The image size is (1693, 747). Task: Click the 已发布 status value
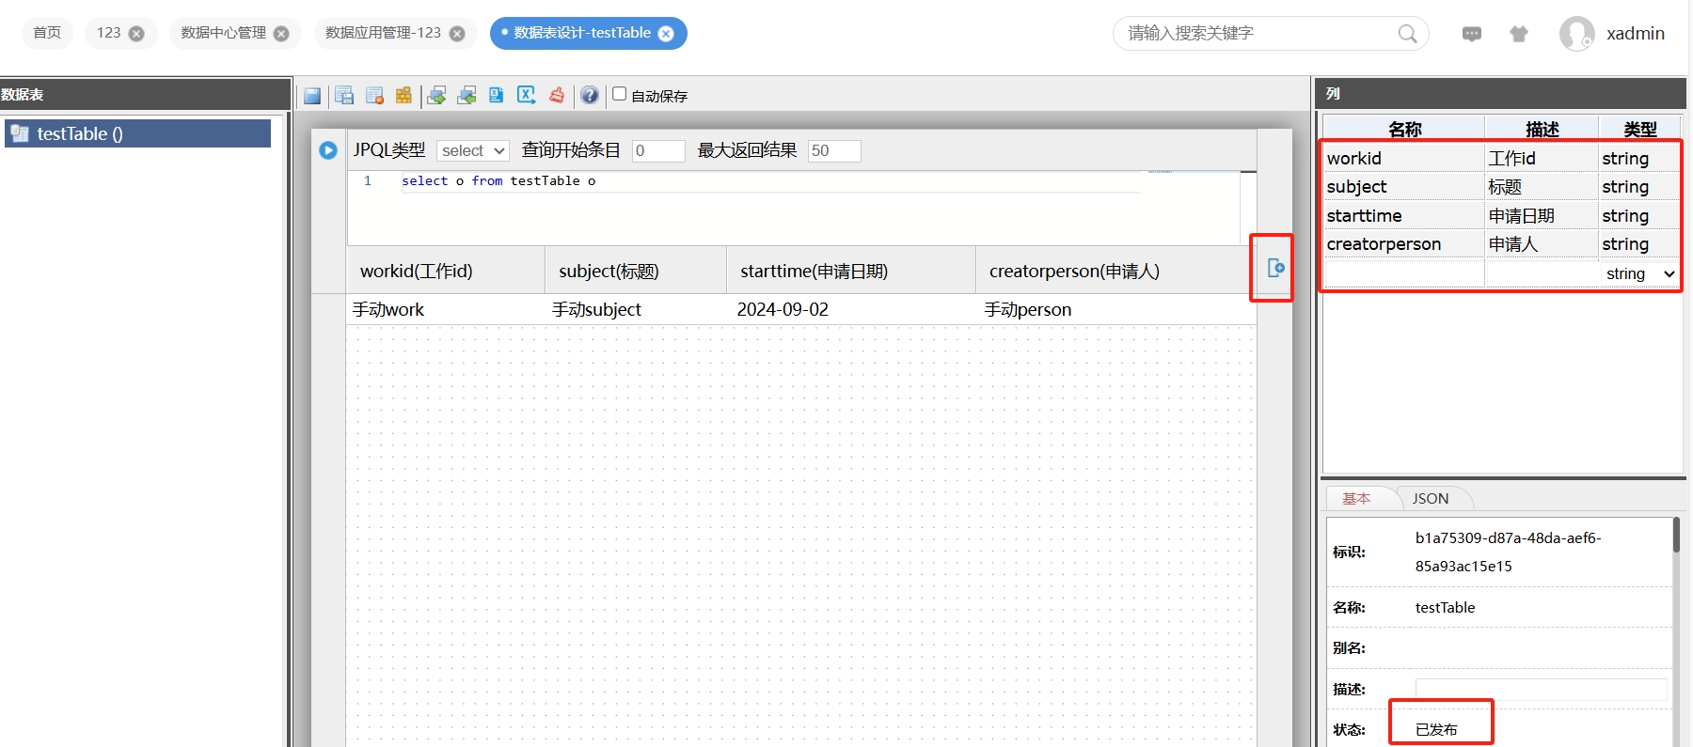click(1436, 730)
